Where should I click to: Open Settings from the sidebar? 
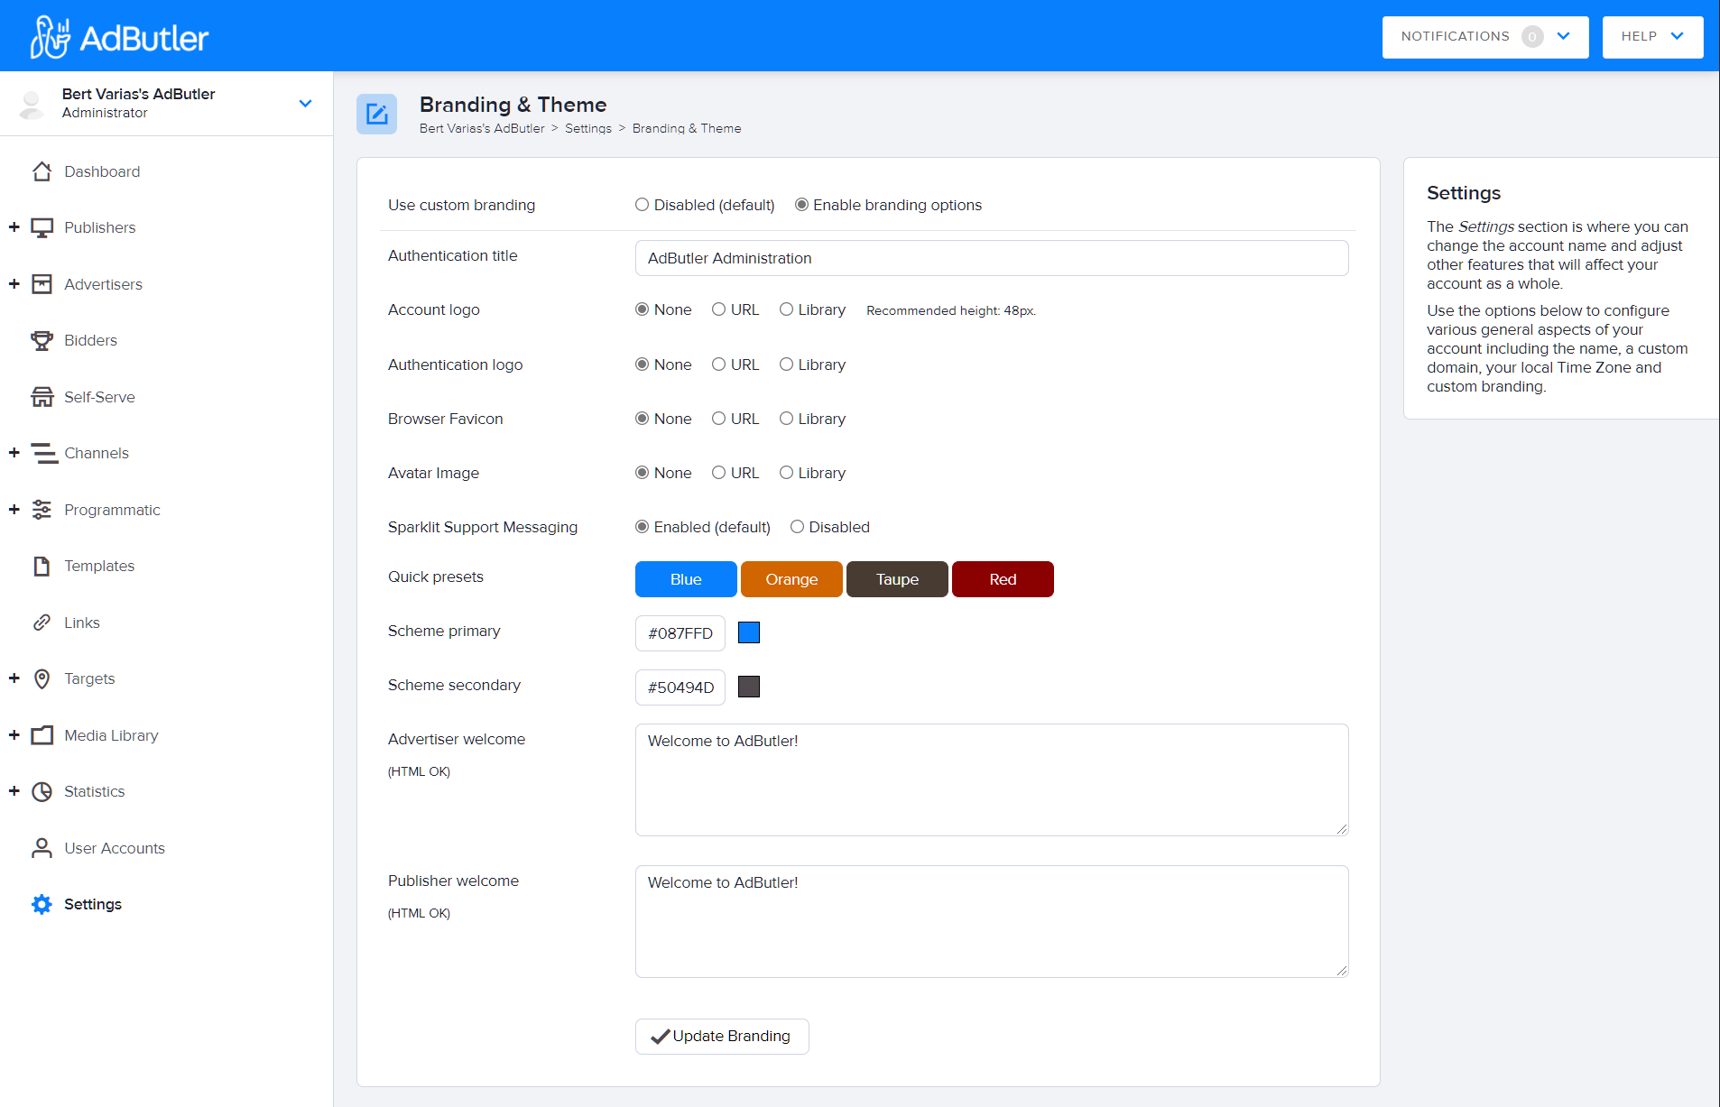[x=94, y=904]
